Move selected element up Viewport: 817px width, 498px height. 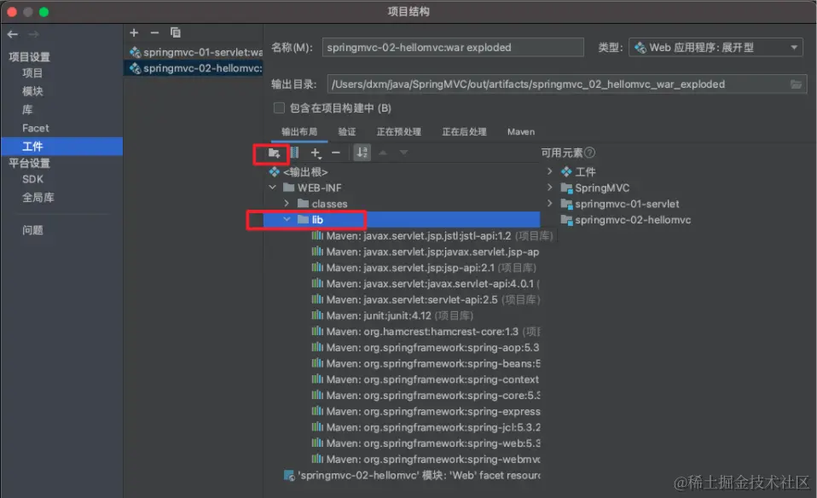(383, 153)
